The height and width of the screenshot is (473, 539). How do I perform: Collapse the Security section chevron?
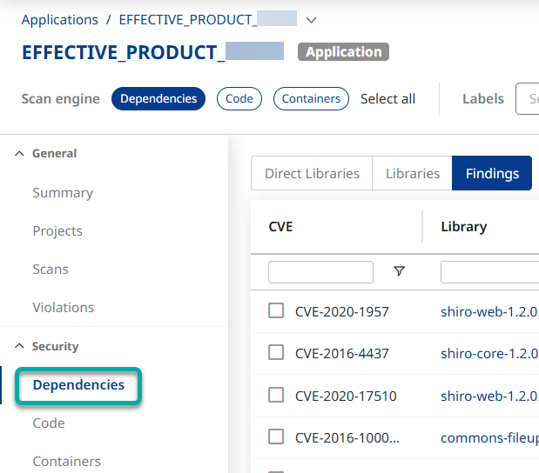coord(19,347)
